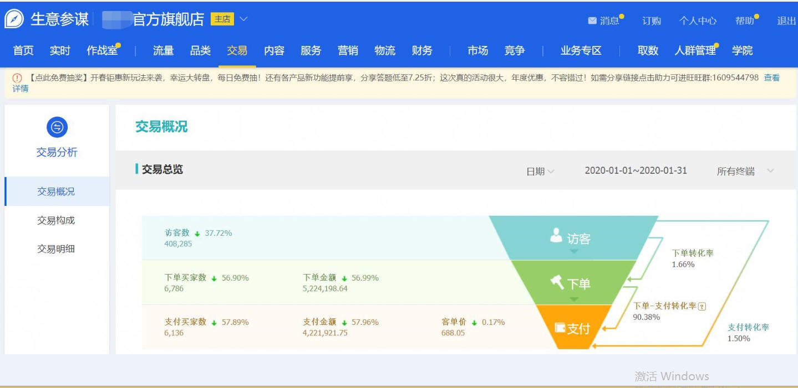Click the 消息 envelope icon
The height and width of the screenshot is (388, 798).
pyautogui.click(x=592, y=21)
